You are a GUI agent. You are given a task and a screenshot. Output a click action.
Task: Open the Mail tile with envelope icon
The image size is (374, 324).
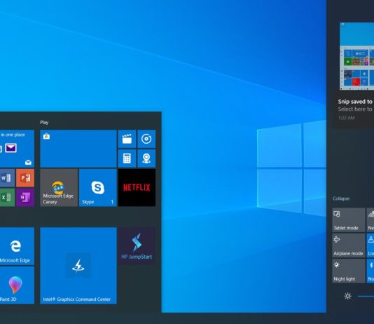click(17, 148)
